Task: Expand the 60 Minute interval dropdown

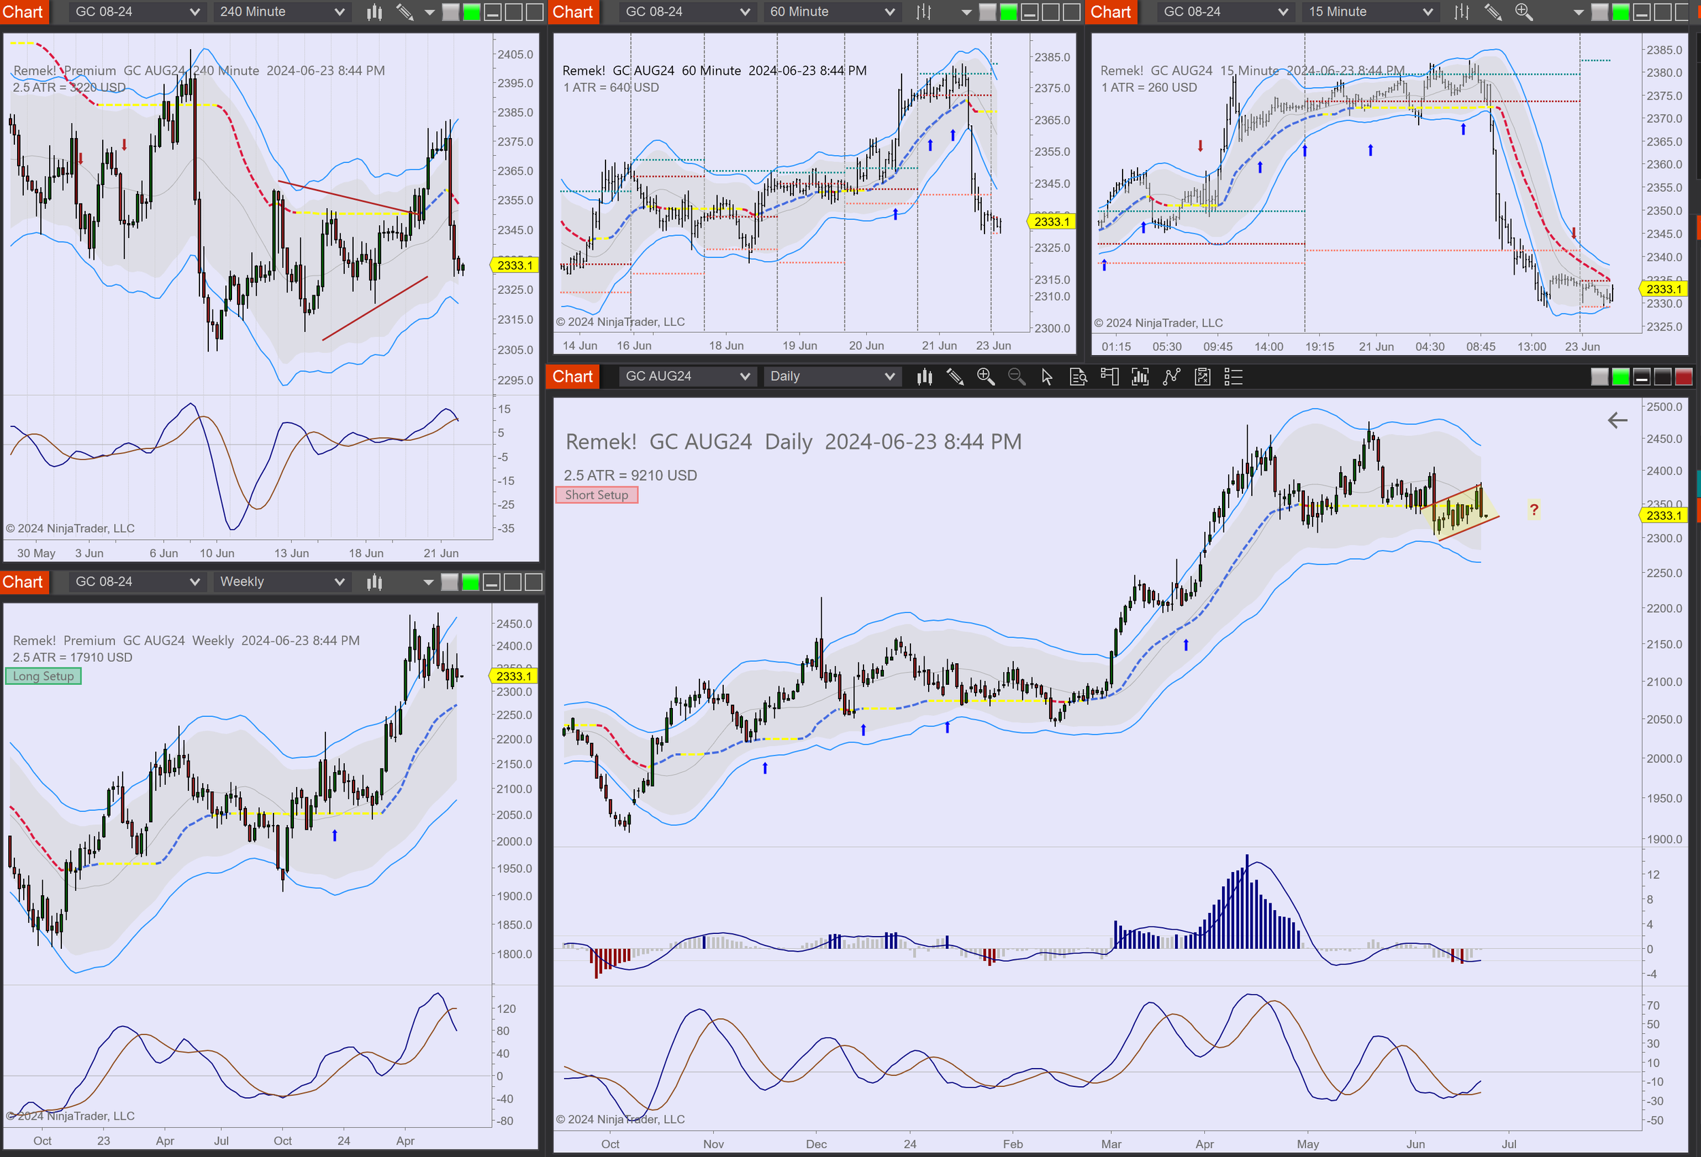Action: [x=831, y=12]
